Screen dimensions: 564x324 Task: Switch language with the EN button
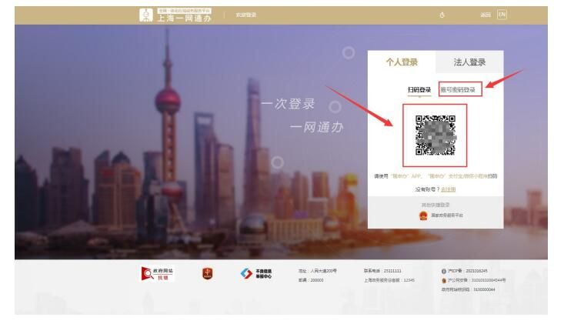pyautogui.click(x=502, y=15)
